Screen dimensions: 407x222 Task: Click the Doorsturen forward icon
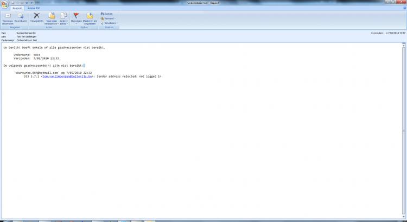pos(21,18)
